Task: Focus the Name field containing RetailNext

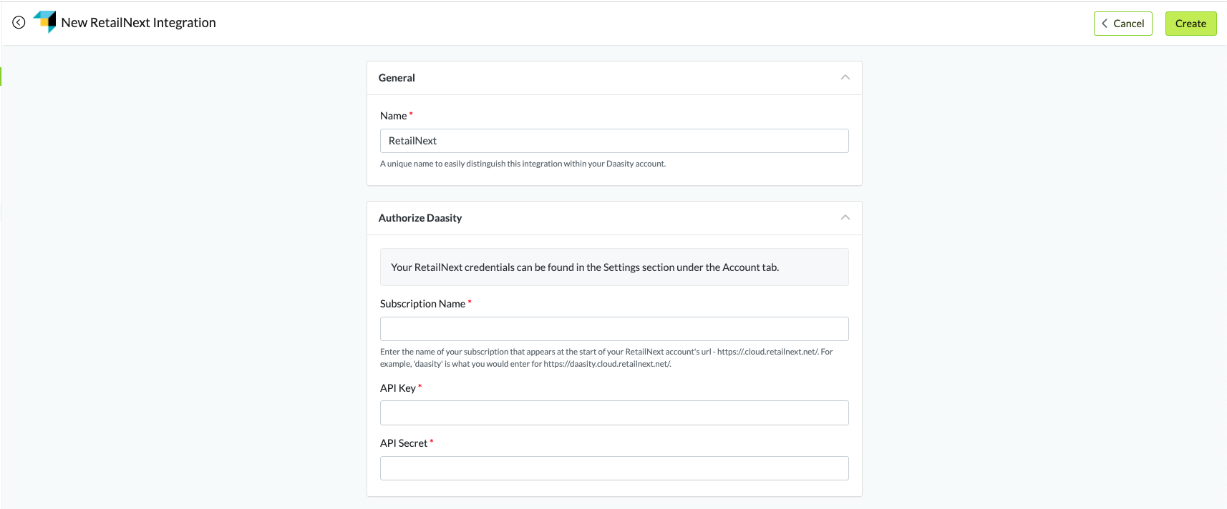Action: (613, 141)
